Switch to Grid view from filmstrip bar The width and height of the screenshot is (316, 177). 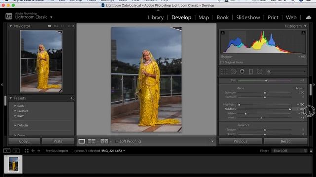26,151
